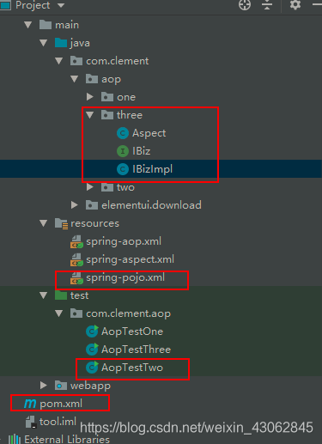322x444 pixels.
Task: Click the collapse all icon in header
Action: click(267, 5)
